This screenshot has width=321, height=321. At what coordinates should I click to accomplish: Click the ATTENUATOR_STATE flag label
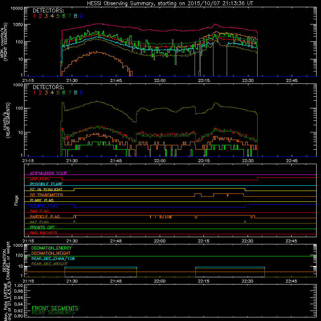(x=49, y=173)
